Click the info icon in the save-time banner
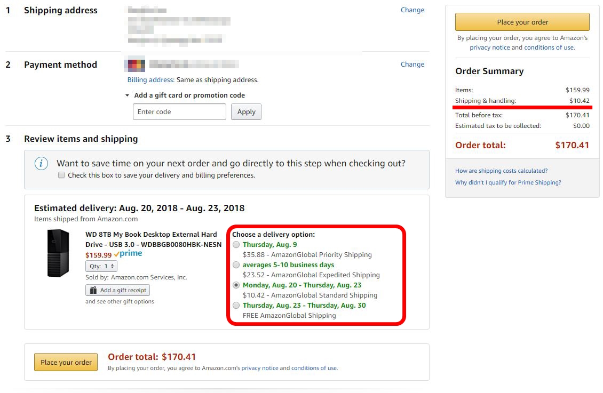The height and width of the screenshot is (393, 603). pos(41,164)
